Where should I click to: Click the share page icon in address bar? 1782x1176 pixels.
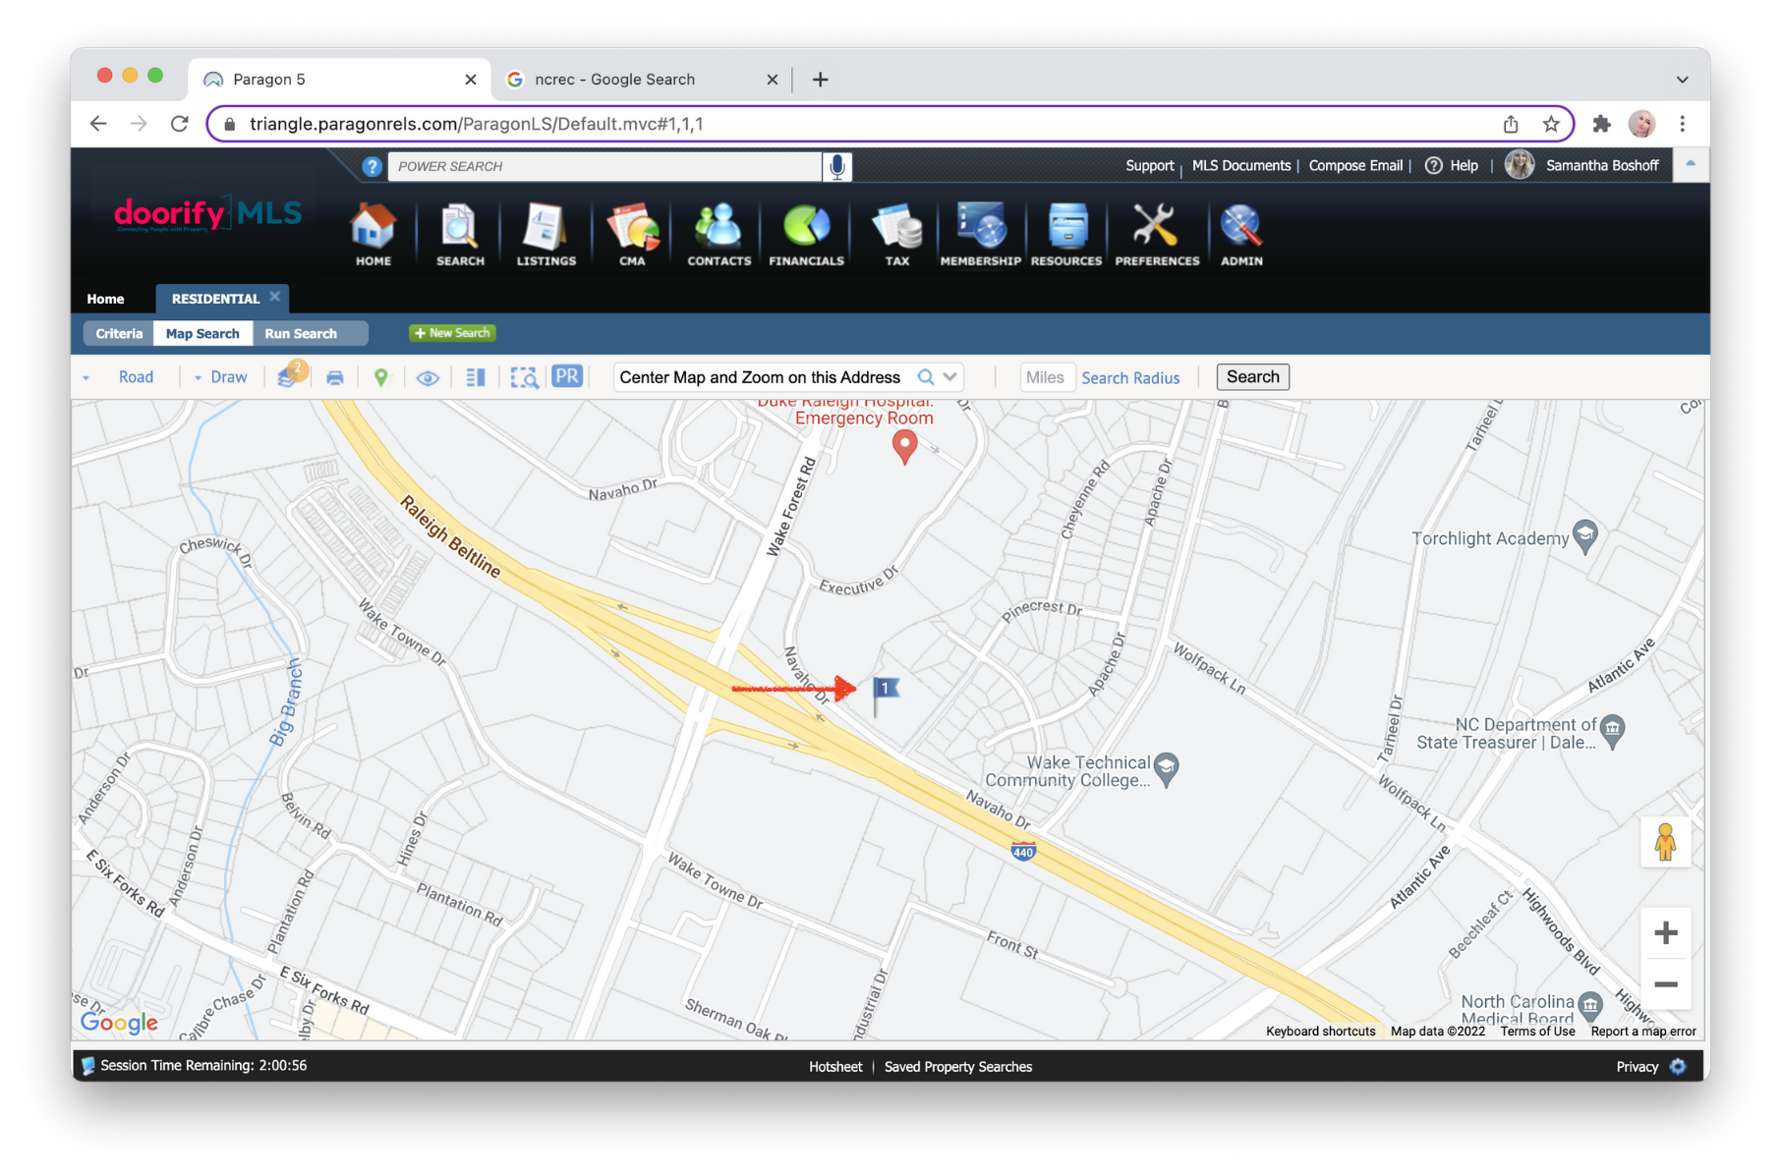(x=1511, y=124)
